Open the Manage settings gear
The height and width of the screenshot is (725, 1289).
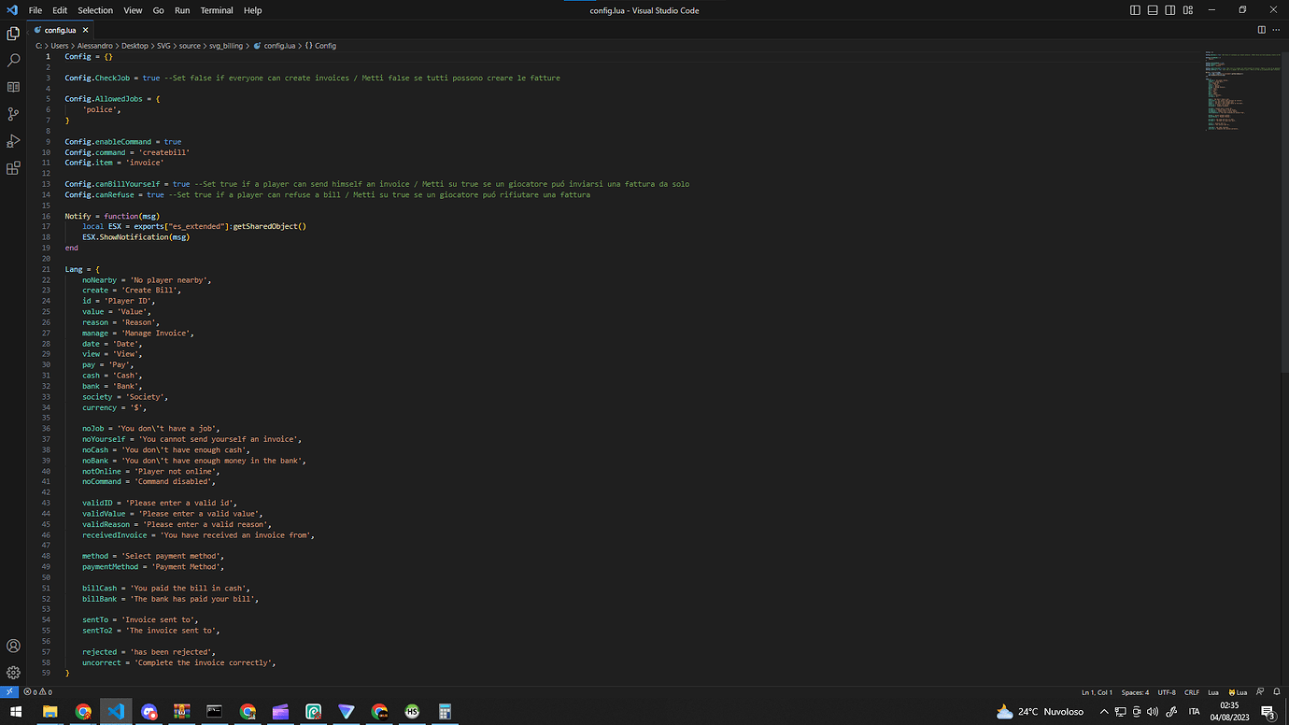(13, 672)
